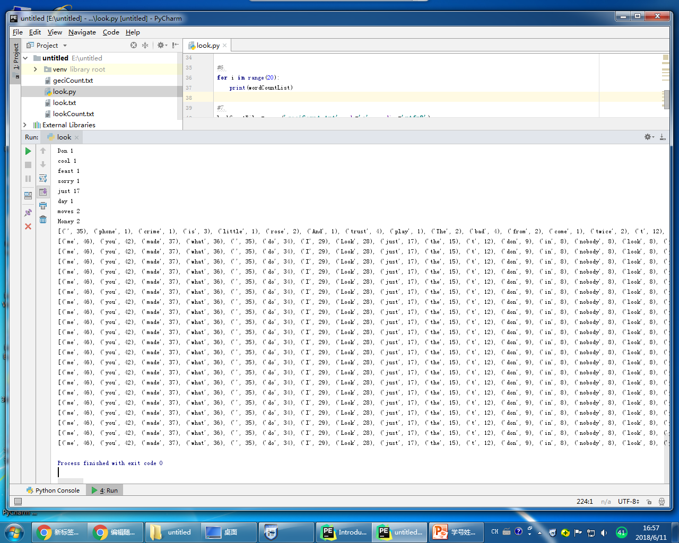This screenshot has height=543, width=679.
Task: Open the Project view dropdown
Action: pyautogui.click(x=65, y=46)
